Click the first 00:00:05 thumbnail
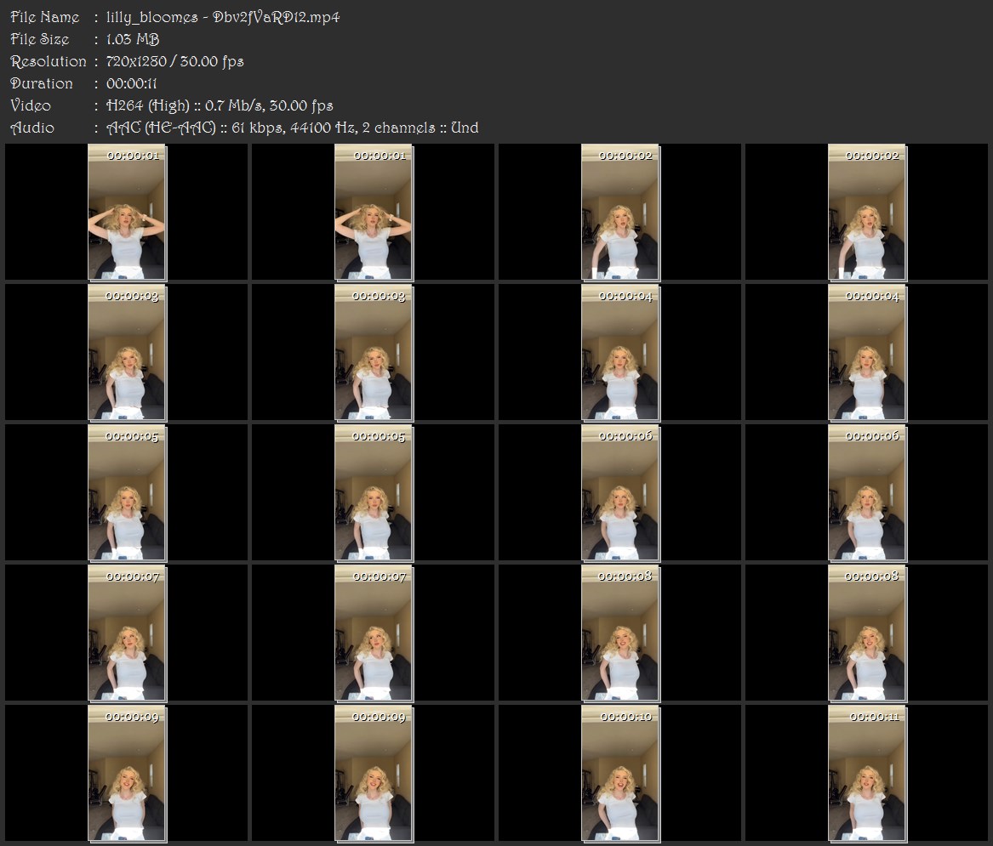 click(127, 493)
